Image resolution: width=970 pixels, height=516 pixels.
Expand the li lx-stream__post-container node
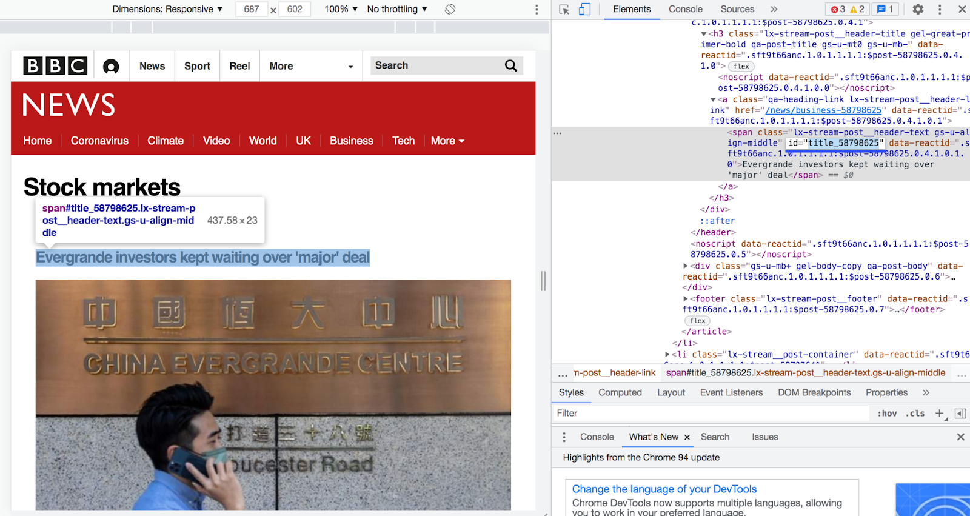(667, 355)
